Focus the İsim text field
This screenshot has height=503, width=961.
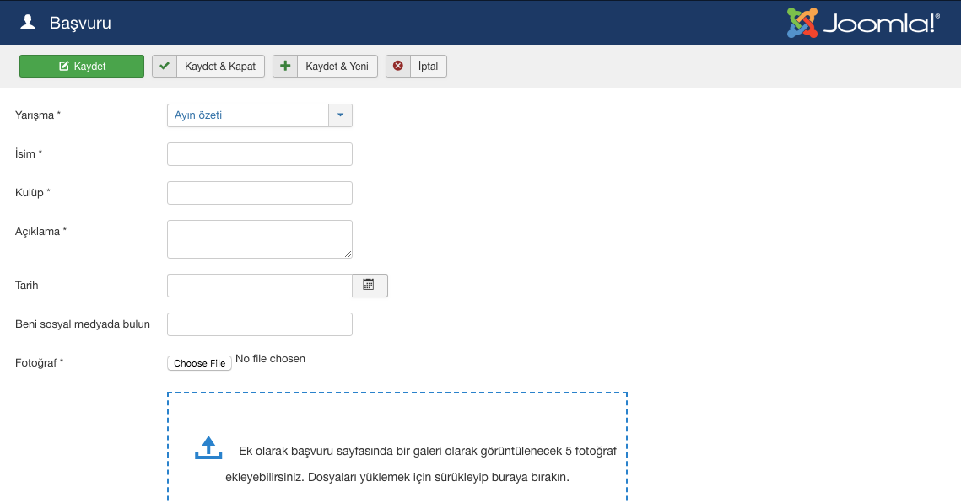[x=260, y=154]
